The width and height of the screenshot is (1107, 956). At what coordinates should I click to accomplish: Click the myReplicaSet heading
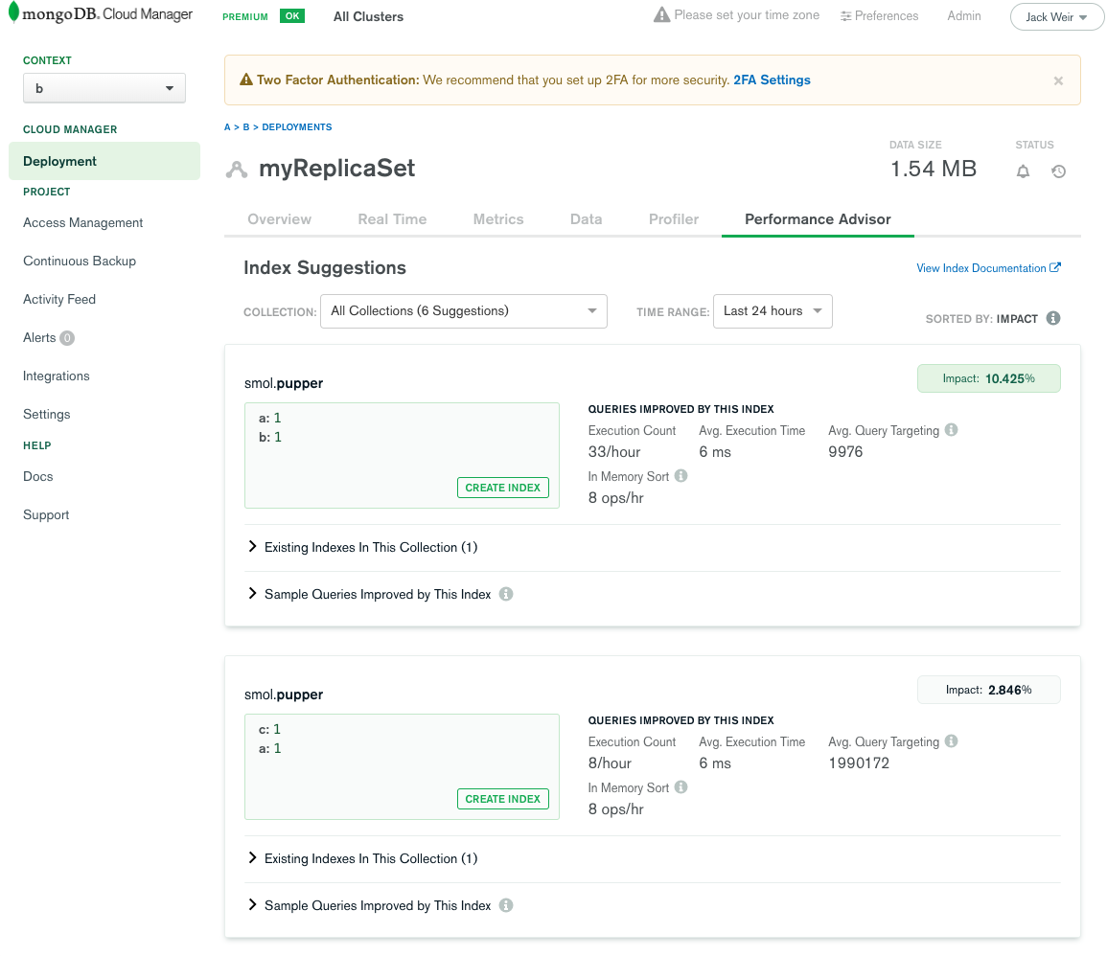click(x=336, y=168)
